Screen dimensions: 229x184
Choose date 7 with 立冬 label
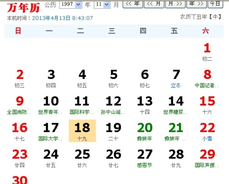coord(176,79)
